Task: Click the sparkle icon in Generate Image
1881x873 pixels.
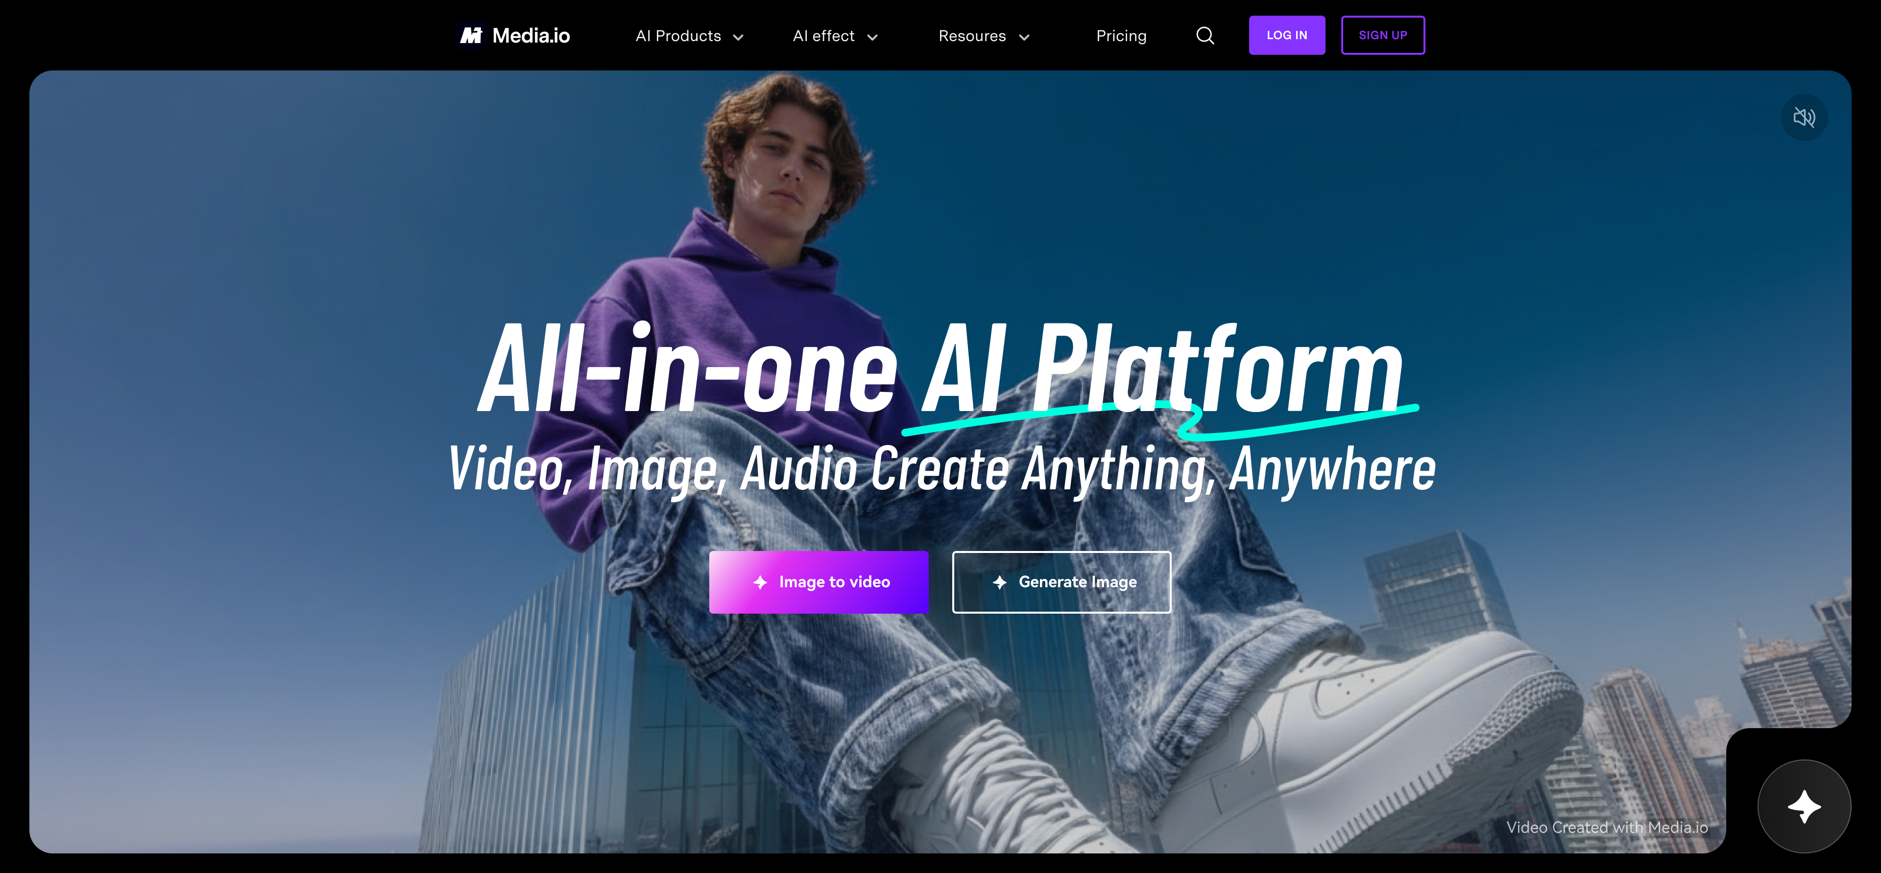Action: (x=1000, y=582)
